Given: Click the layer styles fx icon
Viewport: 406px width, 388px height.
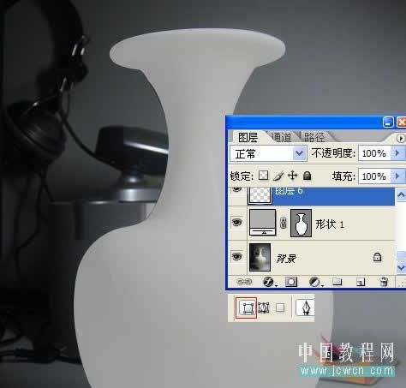Looking at the screenshot, I should coord(268,282).
